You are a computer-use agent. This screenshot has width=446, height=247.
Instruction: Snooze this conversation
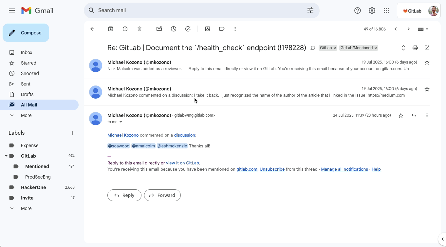174,29
